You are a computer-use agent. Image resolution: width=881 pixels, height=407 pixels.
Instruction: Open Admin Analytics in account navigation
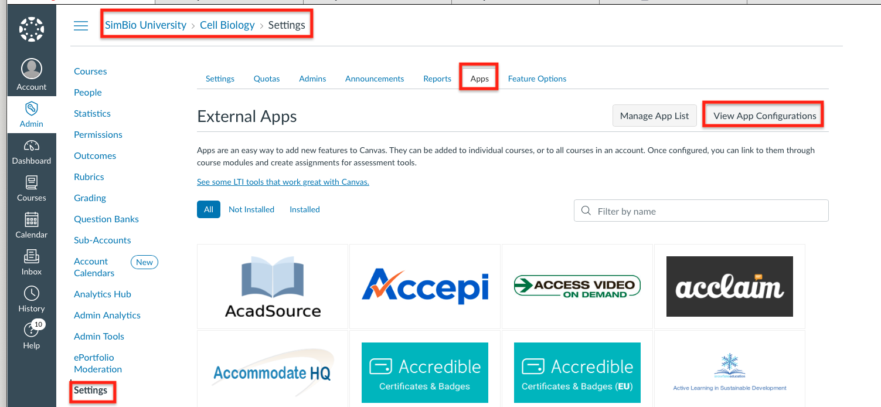tap(107, 316)
